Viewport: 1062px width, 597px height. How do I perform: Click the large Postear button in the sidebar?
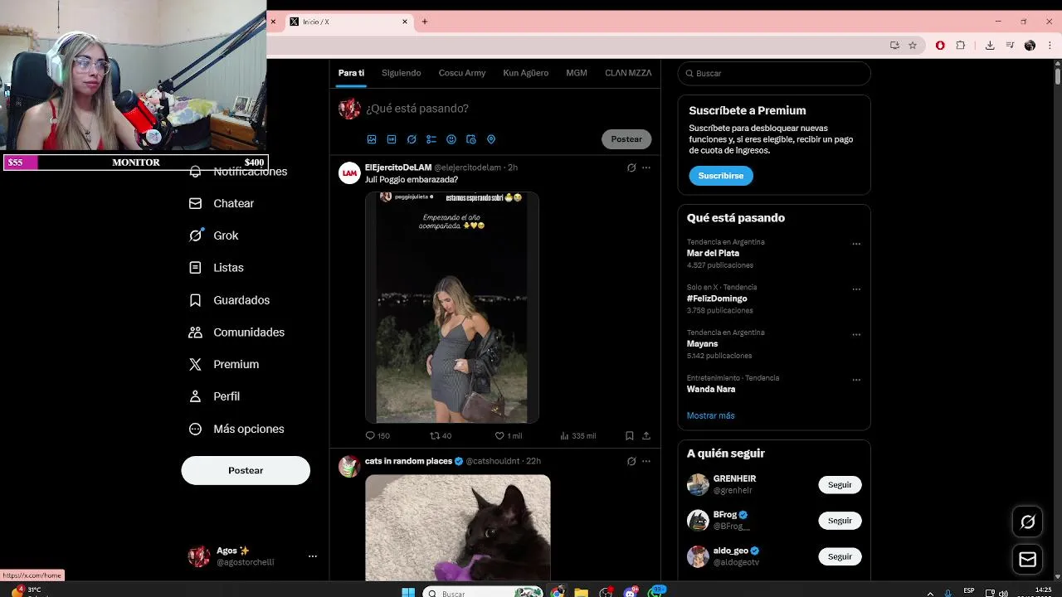pos(246,470)
